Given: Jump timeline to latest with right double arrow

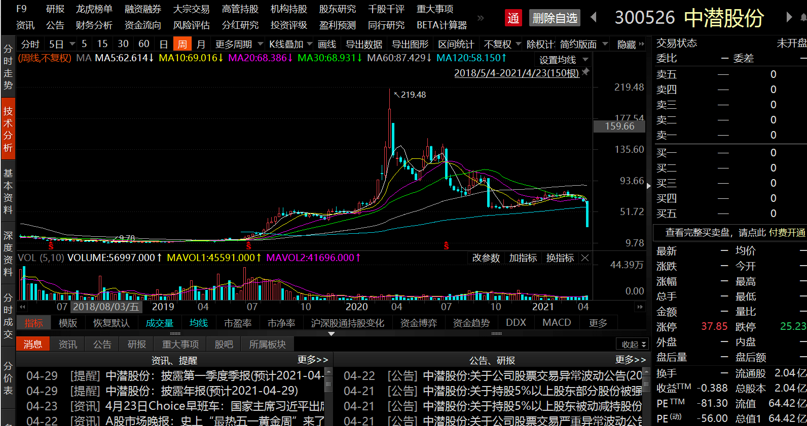Looking at the screenshot, I should coord(640,307).
